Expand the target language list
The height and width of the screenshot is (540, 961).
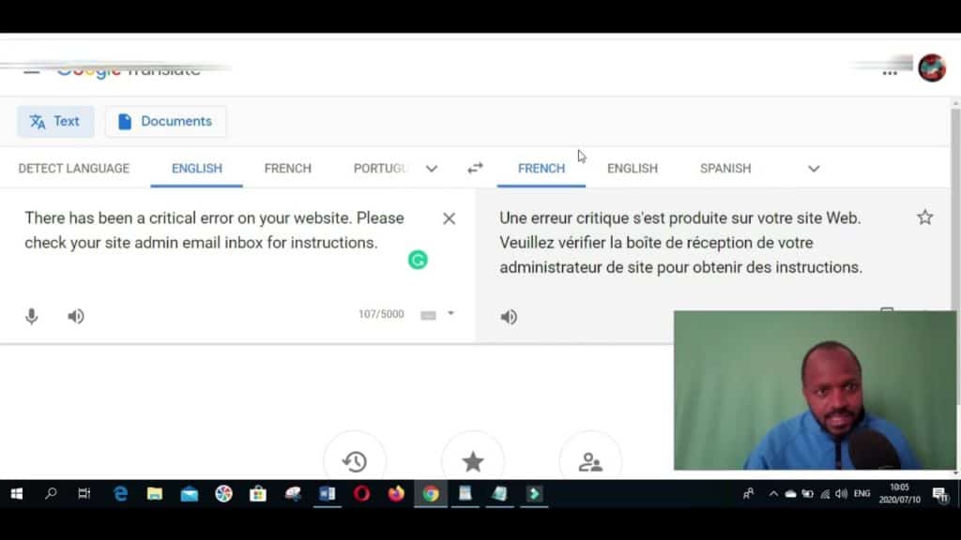pos(814,169)
